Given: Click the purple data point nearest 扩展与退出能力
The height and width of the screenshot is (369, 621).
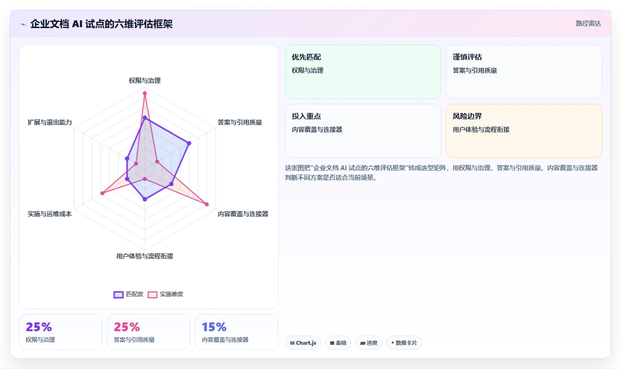Looking at the screenshot, I should [x=127, y=158].
